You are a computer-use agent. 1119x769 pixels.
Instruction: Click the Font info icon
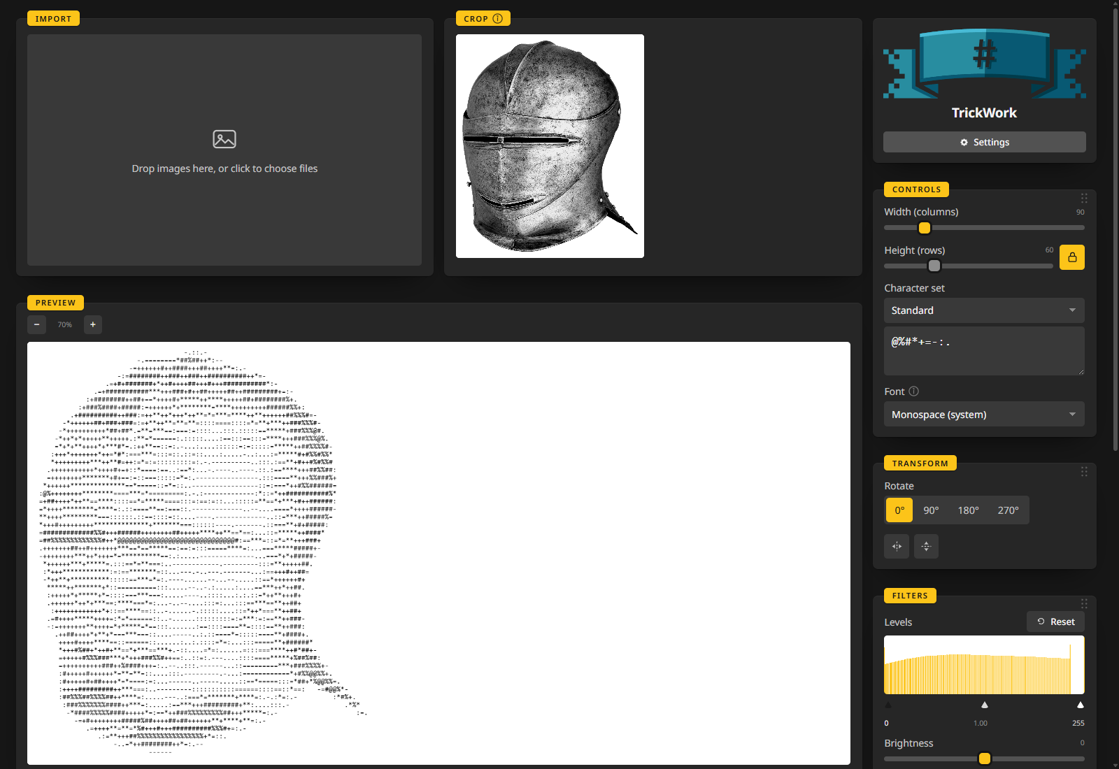click(x=913, y=391)
